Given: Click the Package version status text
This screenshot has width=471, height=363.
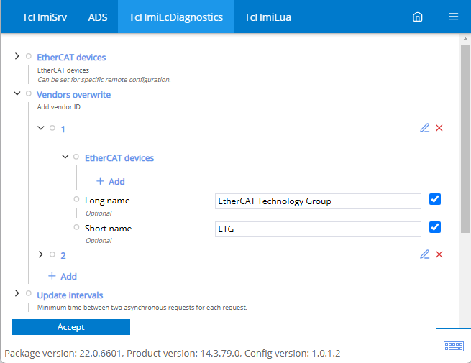Looking at the screenshot, I should coord(173,353).
